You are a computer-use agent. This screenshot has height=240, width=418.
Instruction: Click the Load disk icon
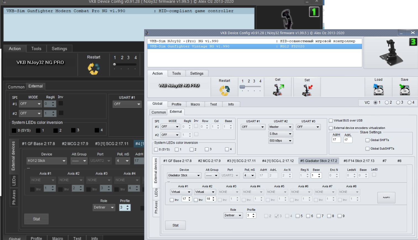click(x=378, y=90)
